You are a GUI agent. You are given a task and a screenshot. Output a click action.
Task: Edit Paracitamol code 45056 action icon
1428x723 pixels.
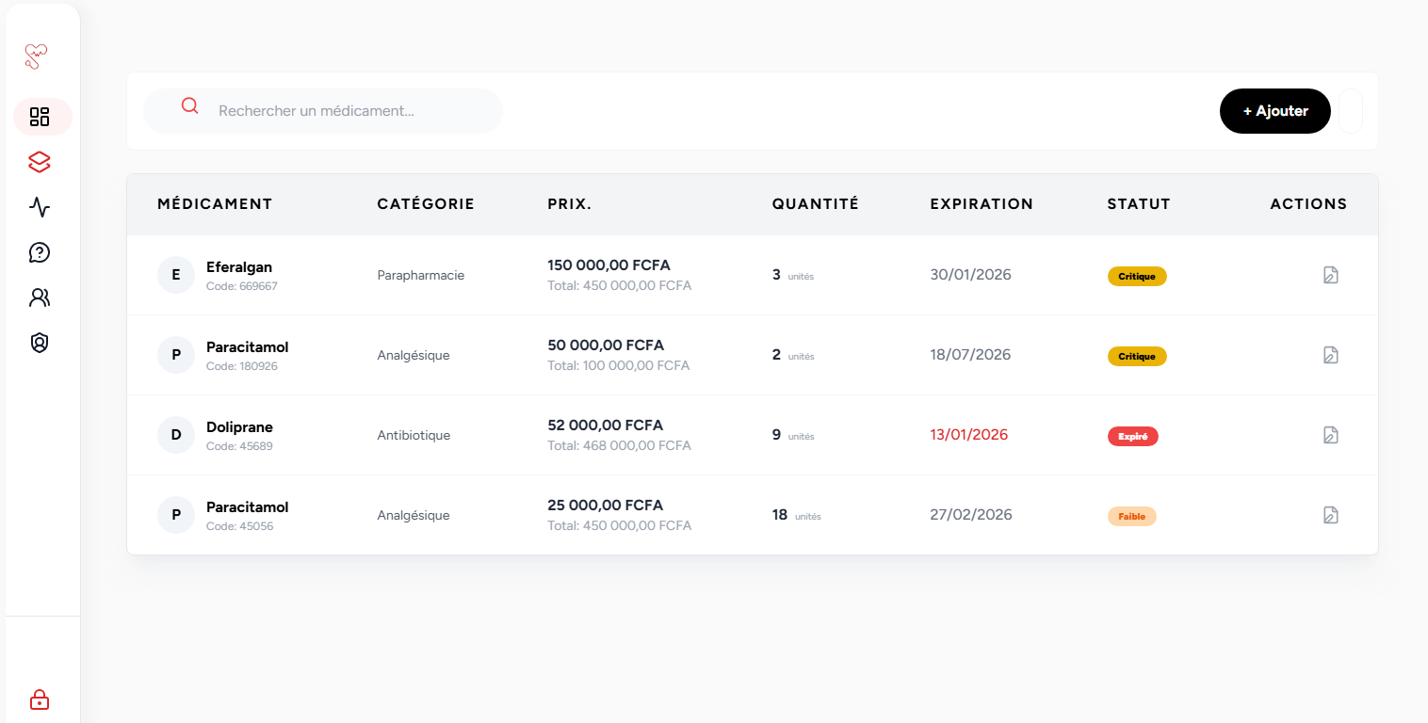[1331, 515]
